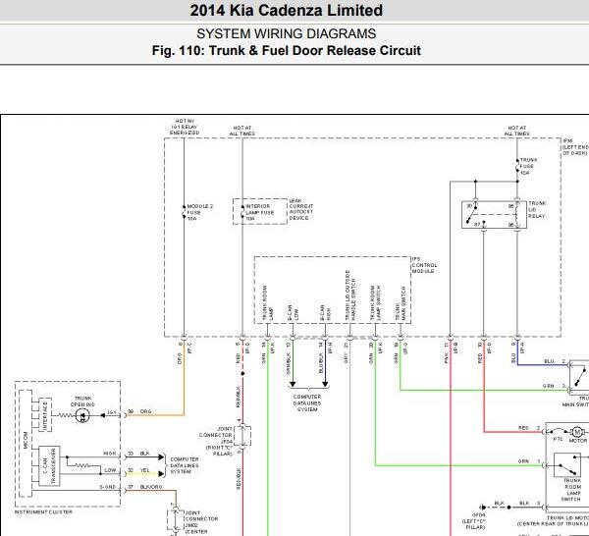Click the 'C-CAN TRANSCEIVER' block
The width and height of the screenshot is (589, 536).
[x=49, y=465]
